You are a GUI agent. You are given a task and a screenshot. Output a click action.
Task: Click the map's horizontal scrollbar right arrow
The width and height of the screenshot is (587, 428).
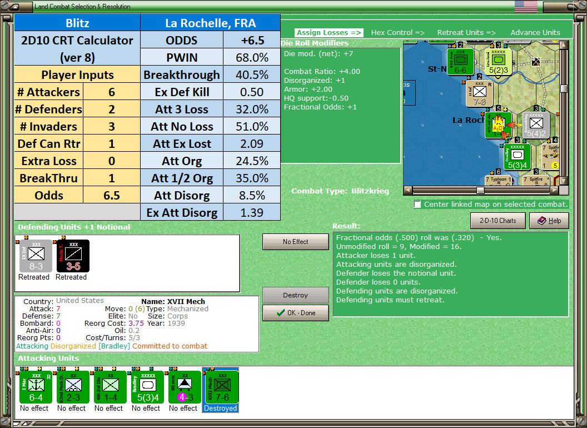[554, 189]
